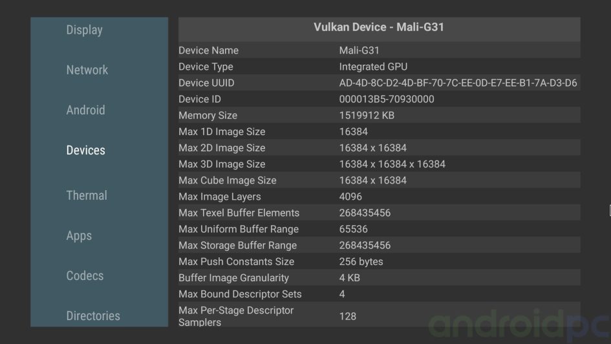Click the Max Image Layers row
This screenshot has width=611, height=344.
(x=379, y=197)
